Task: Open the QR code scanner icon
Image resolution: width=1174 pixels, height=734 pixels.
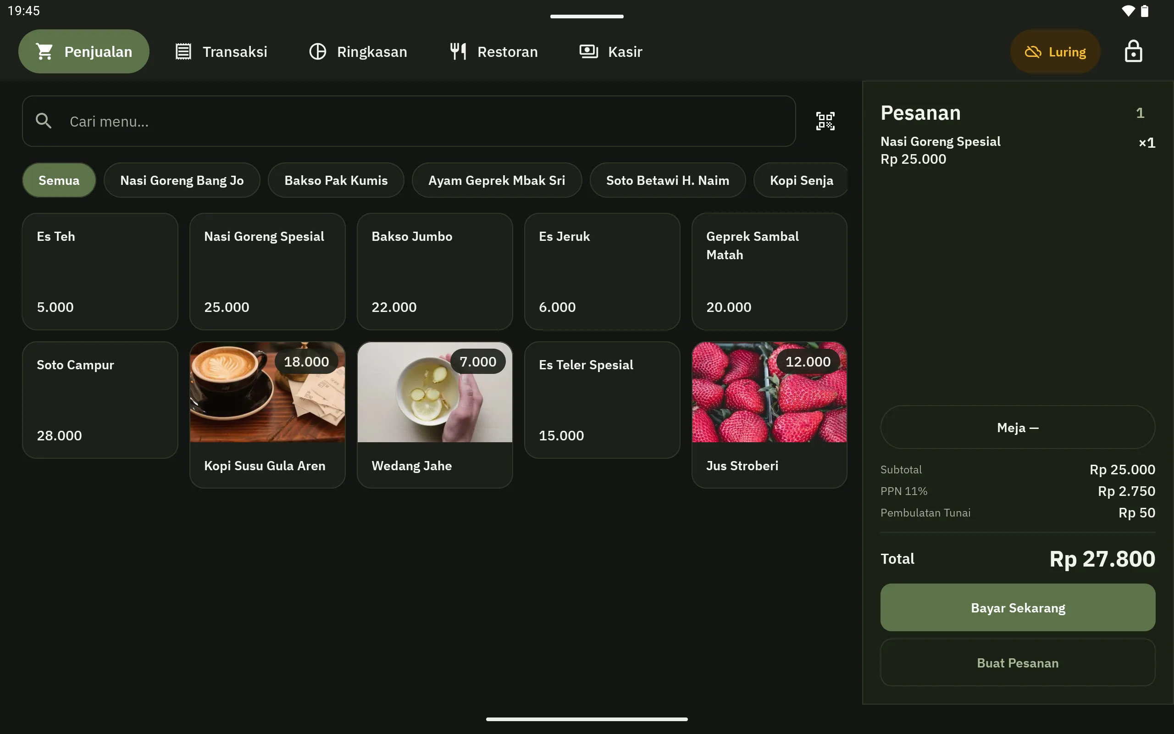Action: pyautogui.click(x=825, y=121)
